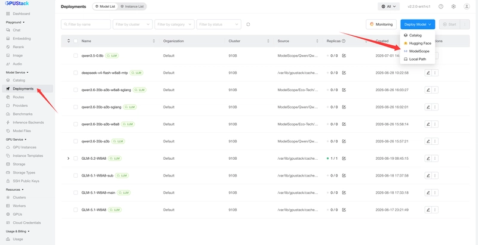The image size is (478, 245).
Task: Sort the list by Name column
Action: [154, 41]
